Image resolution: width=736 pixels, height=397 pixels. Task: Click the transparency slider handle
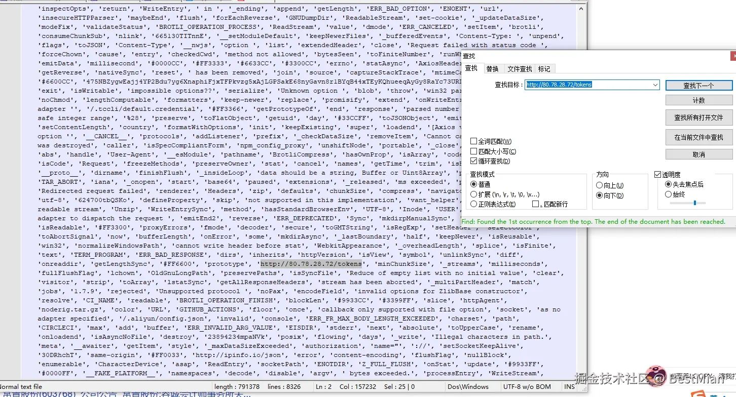[x=694, y=203]
